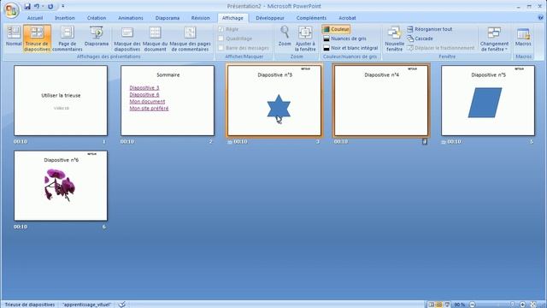Image resolution: width=547 pixels, height=308 pixels.
Task: Open the Animations tab
Action: pos(131,18)
